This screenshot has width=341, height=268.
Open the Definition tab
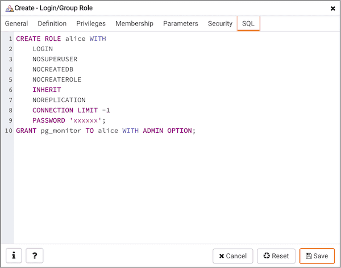pyautogui.click(x=52, y=24)
